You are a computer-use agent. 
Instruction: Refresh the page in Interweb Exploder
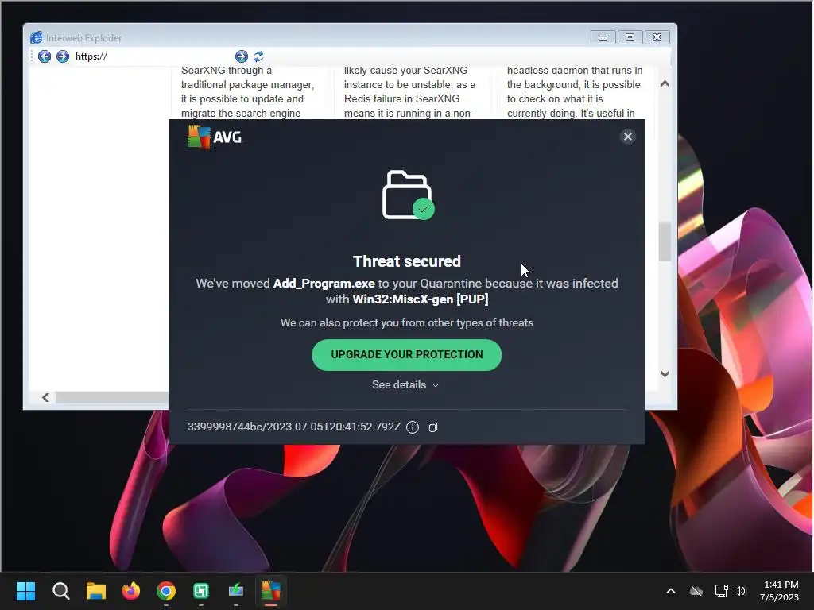pyautogui.click(x=258, y=56)
